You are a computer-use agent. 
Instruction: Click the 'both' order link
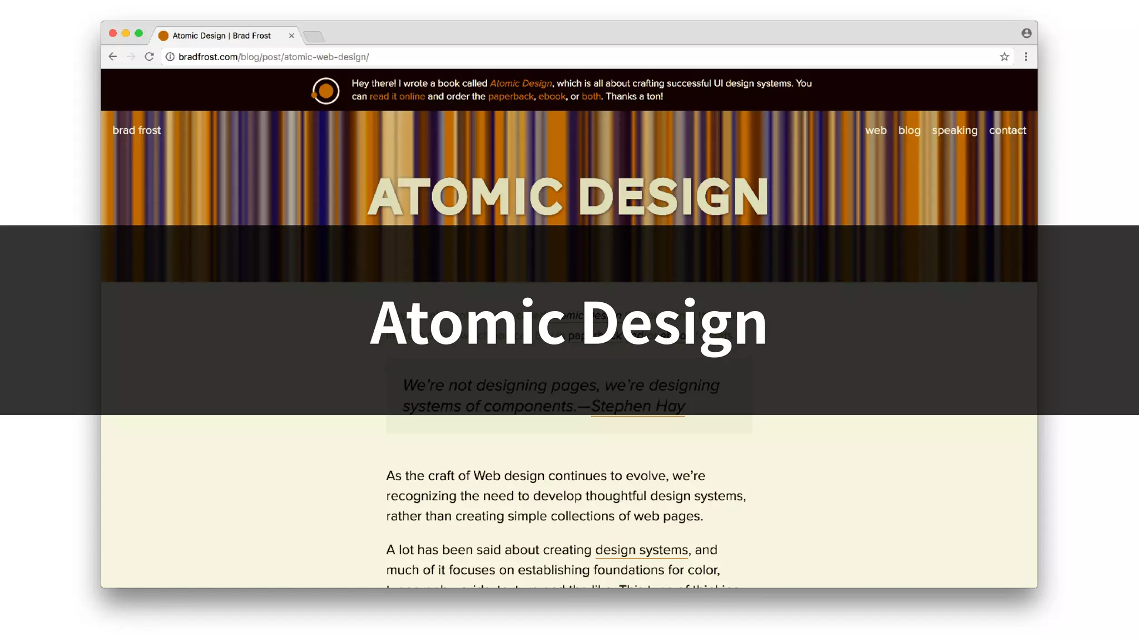point(591,97)
